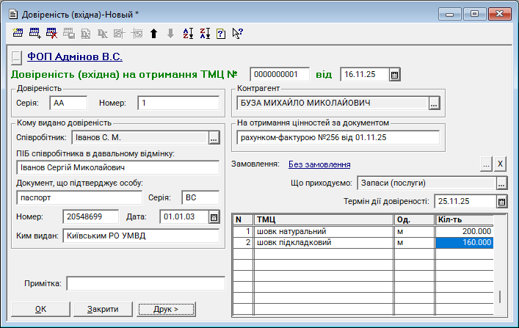Expand the Що приходуємо selector
The width and height of the screenshot is (519, 328).
[x=501, y=183]
